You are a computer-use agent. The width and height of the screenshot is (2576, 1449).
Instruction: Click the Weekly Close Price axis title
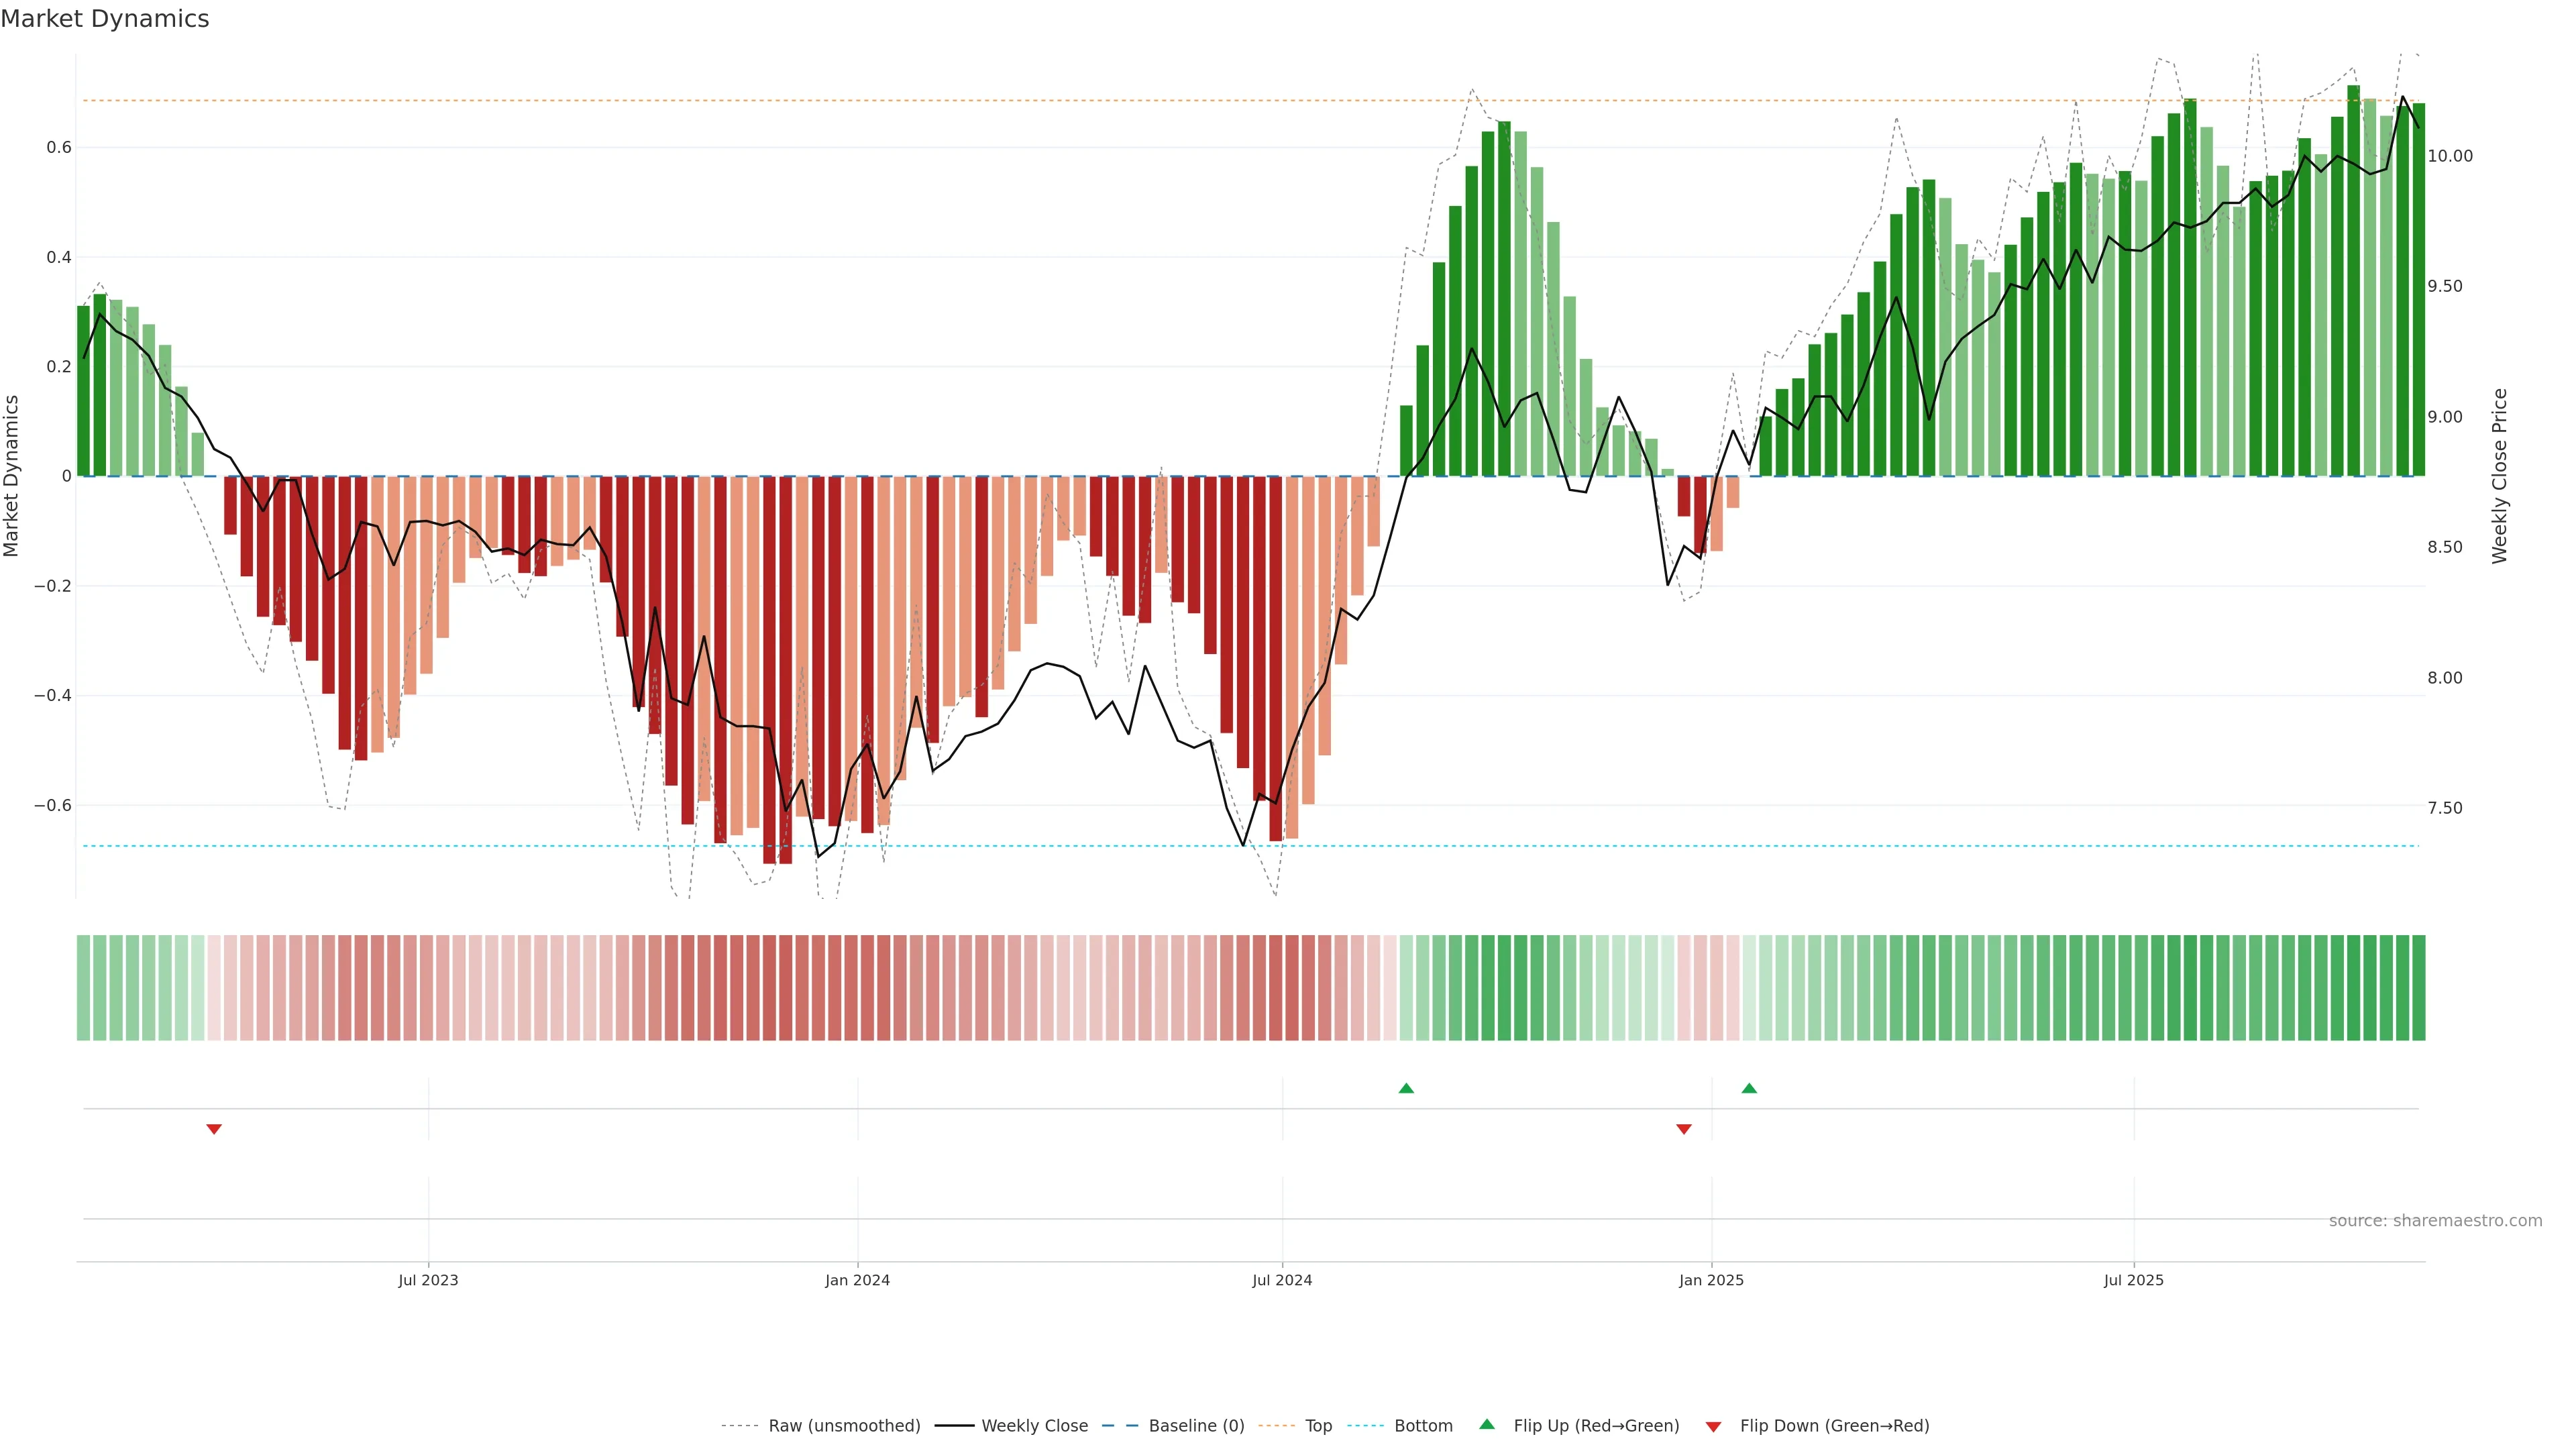2500,476
